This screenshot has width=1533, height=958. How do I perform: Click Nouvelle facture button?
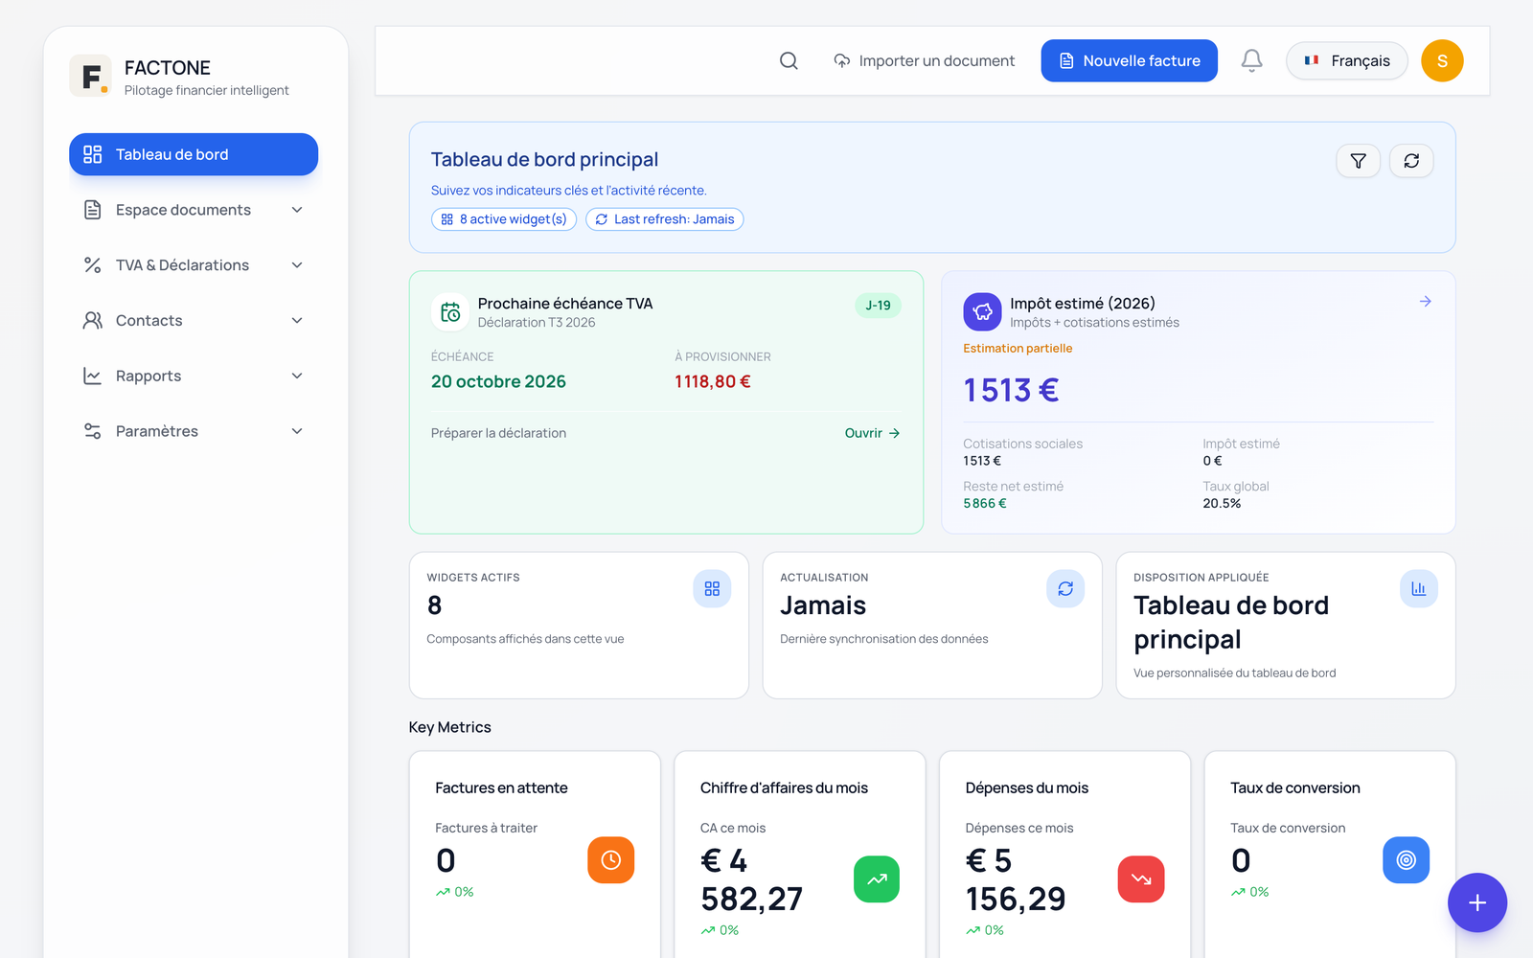(x=1129, y=60)
